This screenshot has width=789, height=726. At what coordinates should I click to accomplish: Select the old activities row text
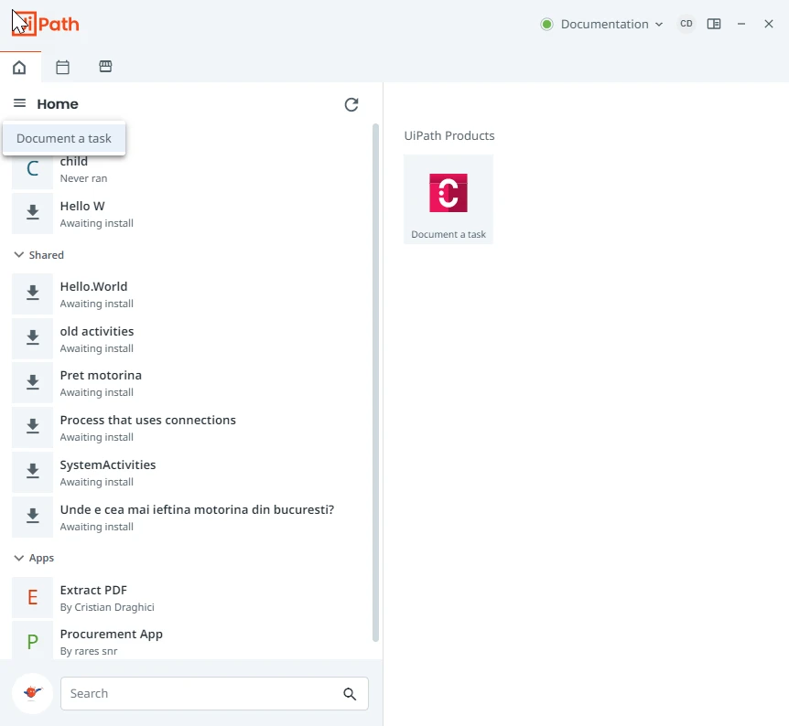click(x=97, y=331)
